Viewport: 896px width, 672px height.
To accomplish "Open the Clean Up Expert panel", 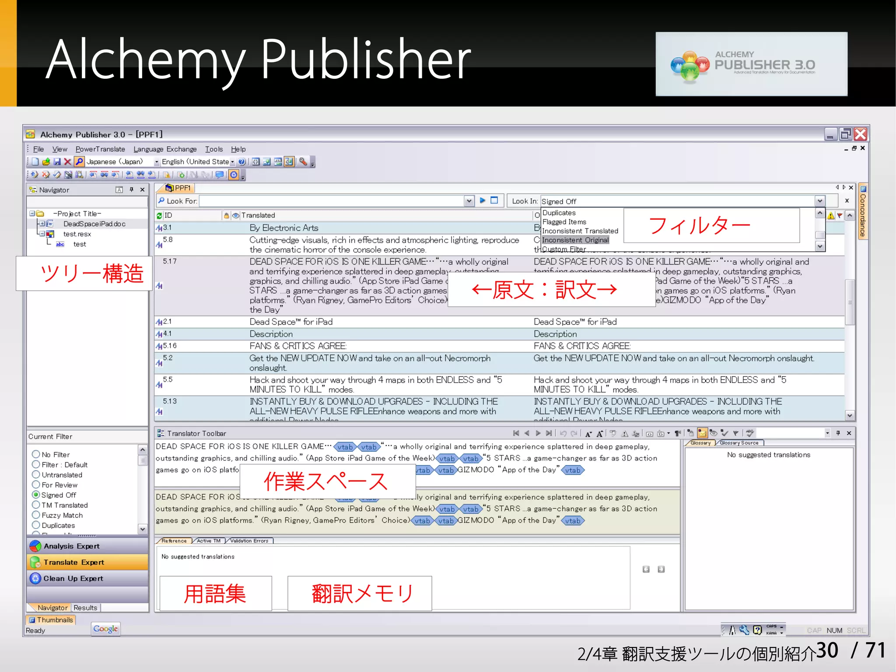I will 87,578.
